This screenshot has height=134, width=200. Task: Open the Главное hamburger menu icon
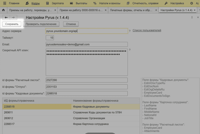pyautogui.click(x=4, y=3)
